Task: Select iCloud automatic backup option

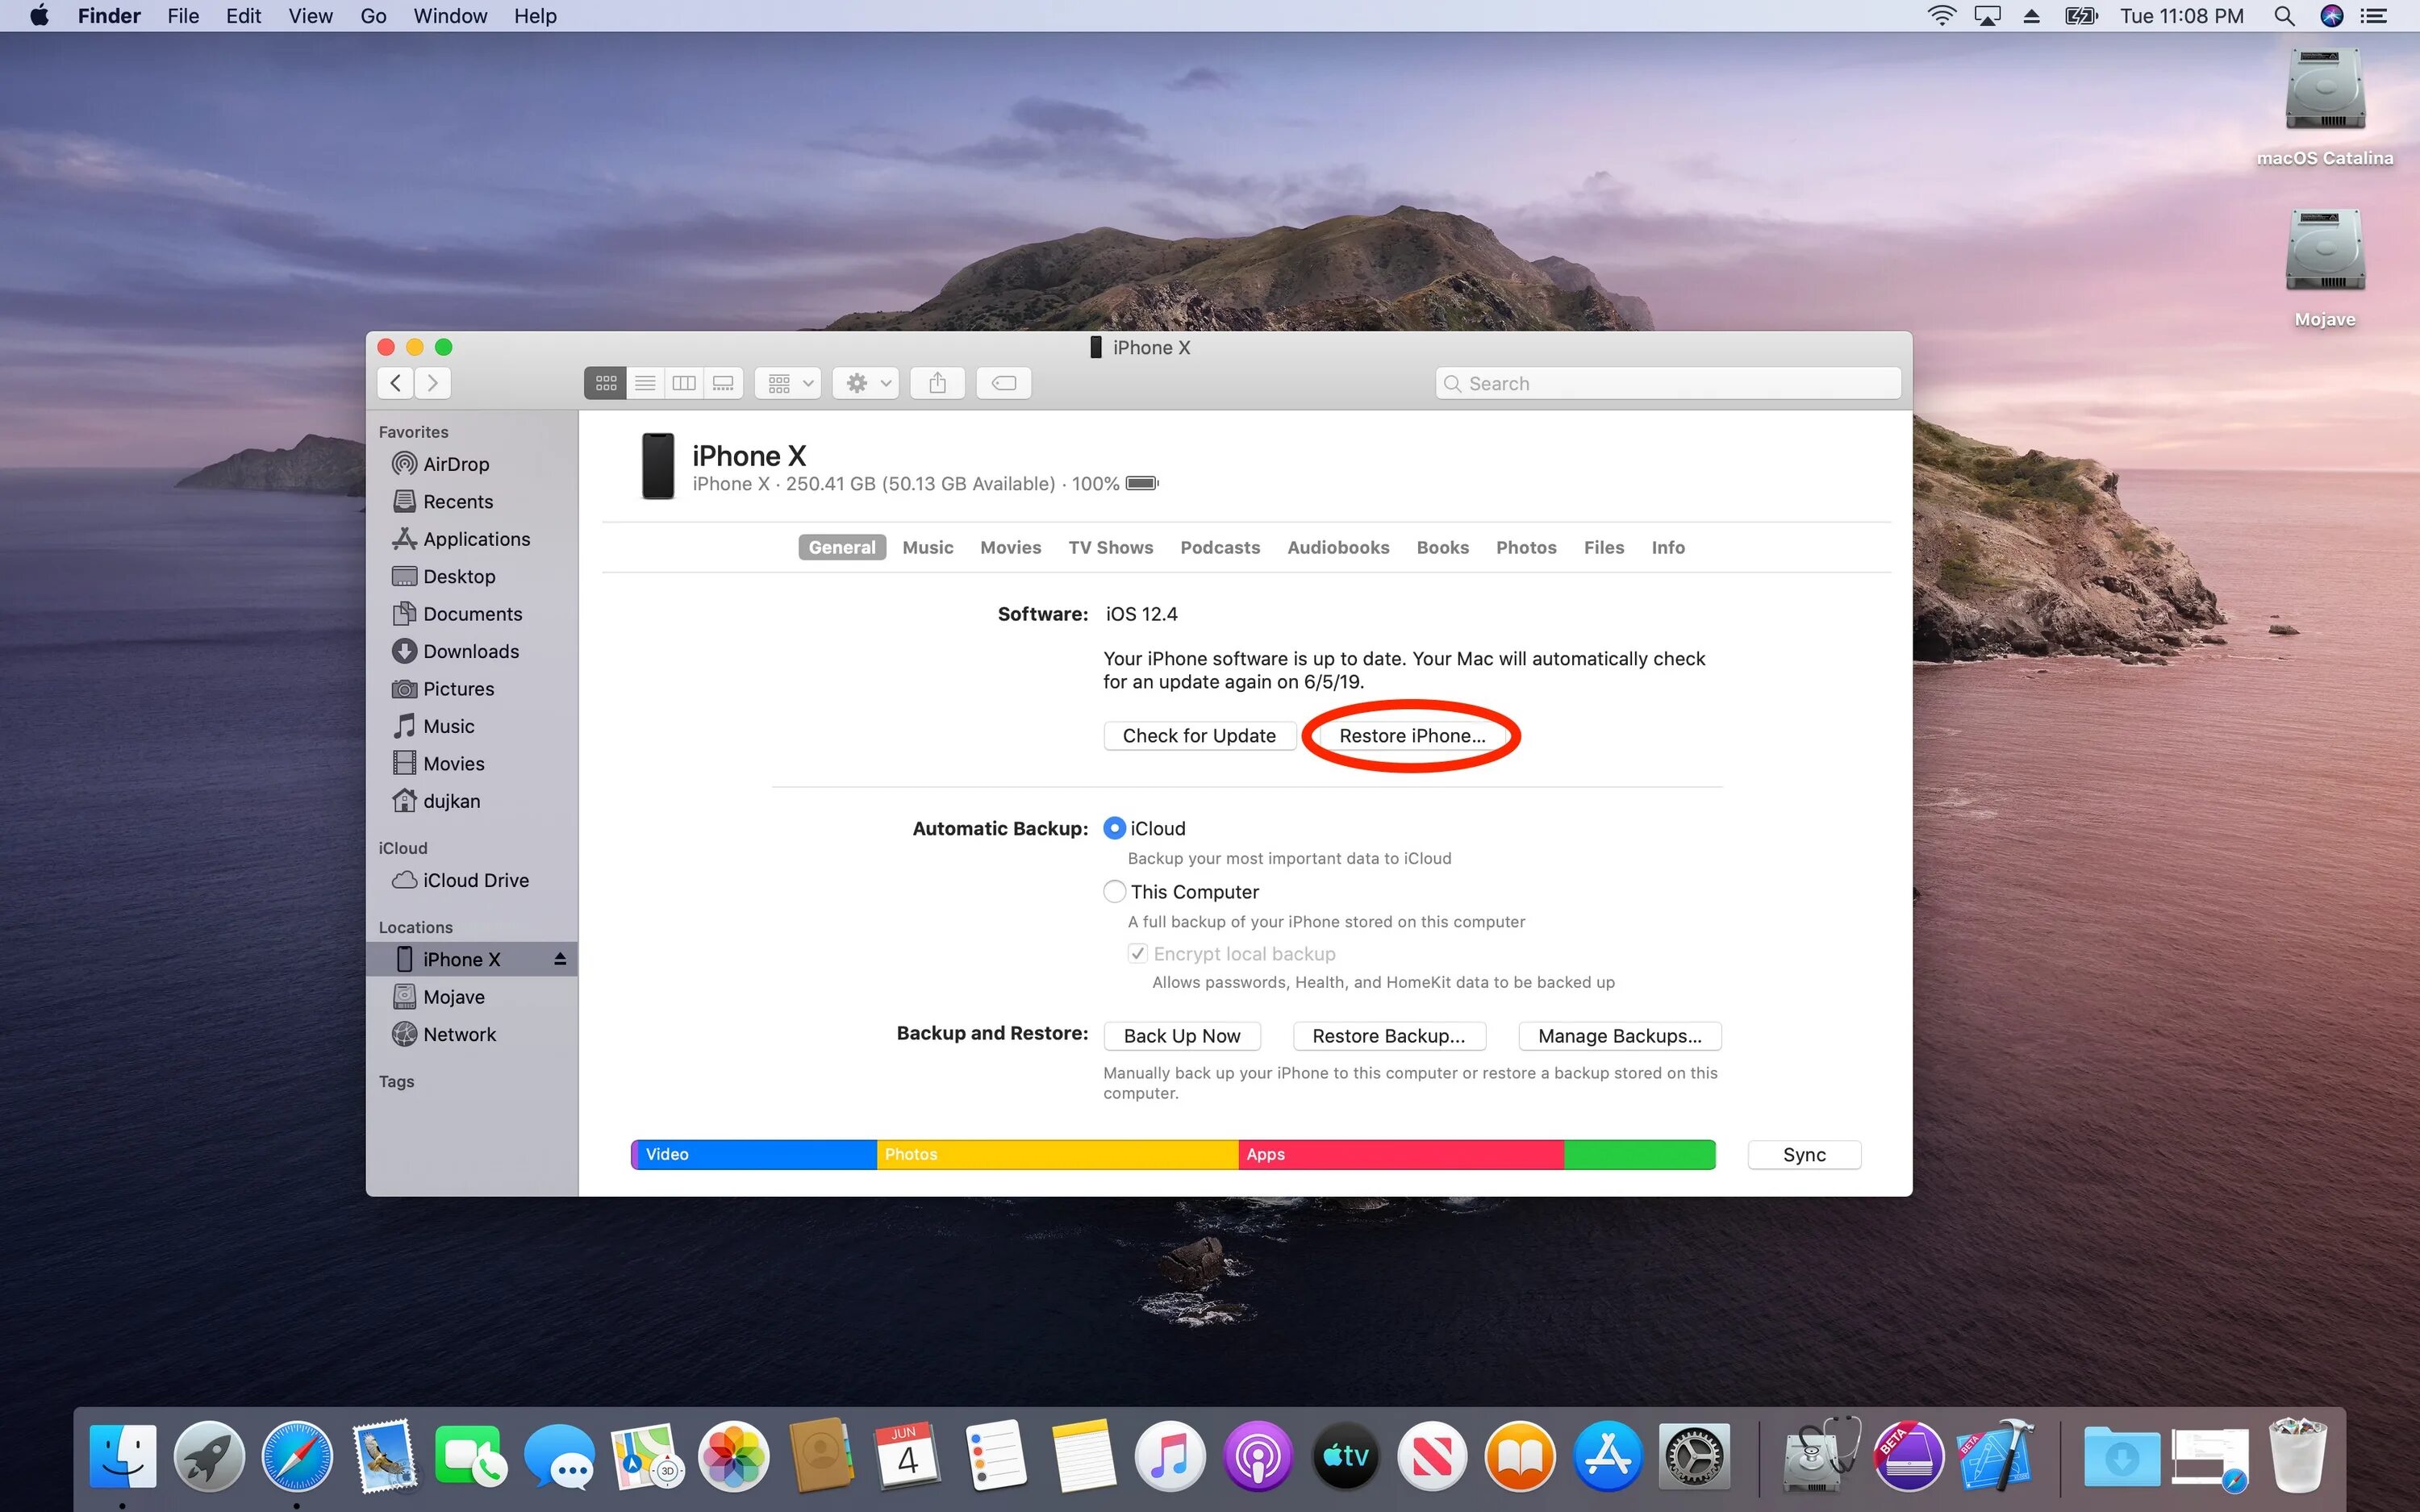Action: pyautogui.click(x=1114, y=828)
